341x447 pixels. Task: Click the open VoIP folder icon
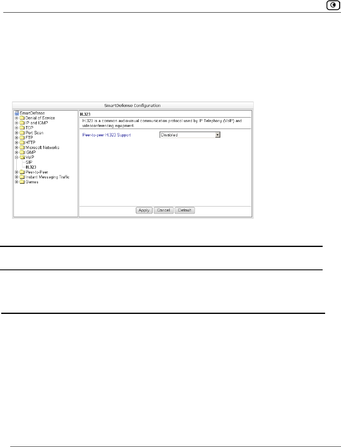pos(22,157)
